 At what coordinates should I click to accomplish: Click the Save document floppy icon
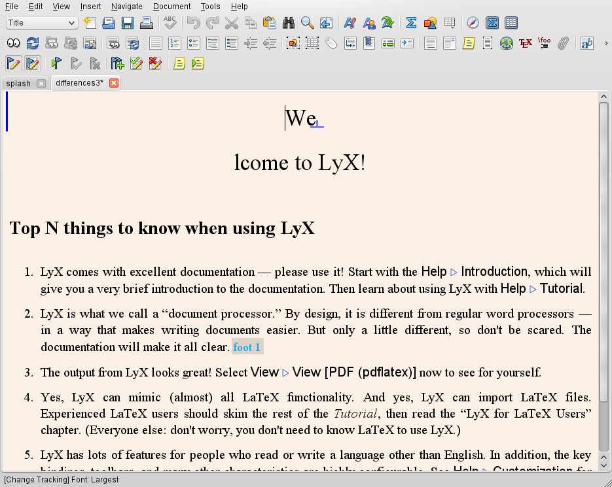point(128,23)
